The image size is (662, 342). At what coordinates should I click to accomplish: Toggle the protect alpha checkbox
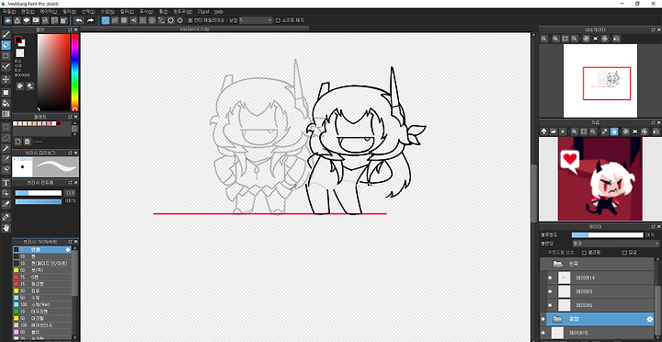point(543,253)
